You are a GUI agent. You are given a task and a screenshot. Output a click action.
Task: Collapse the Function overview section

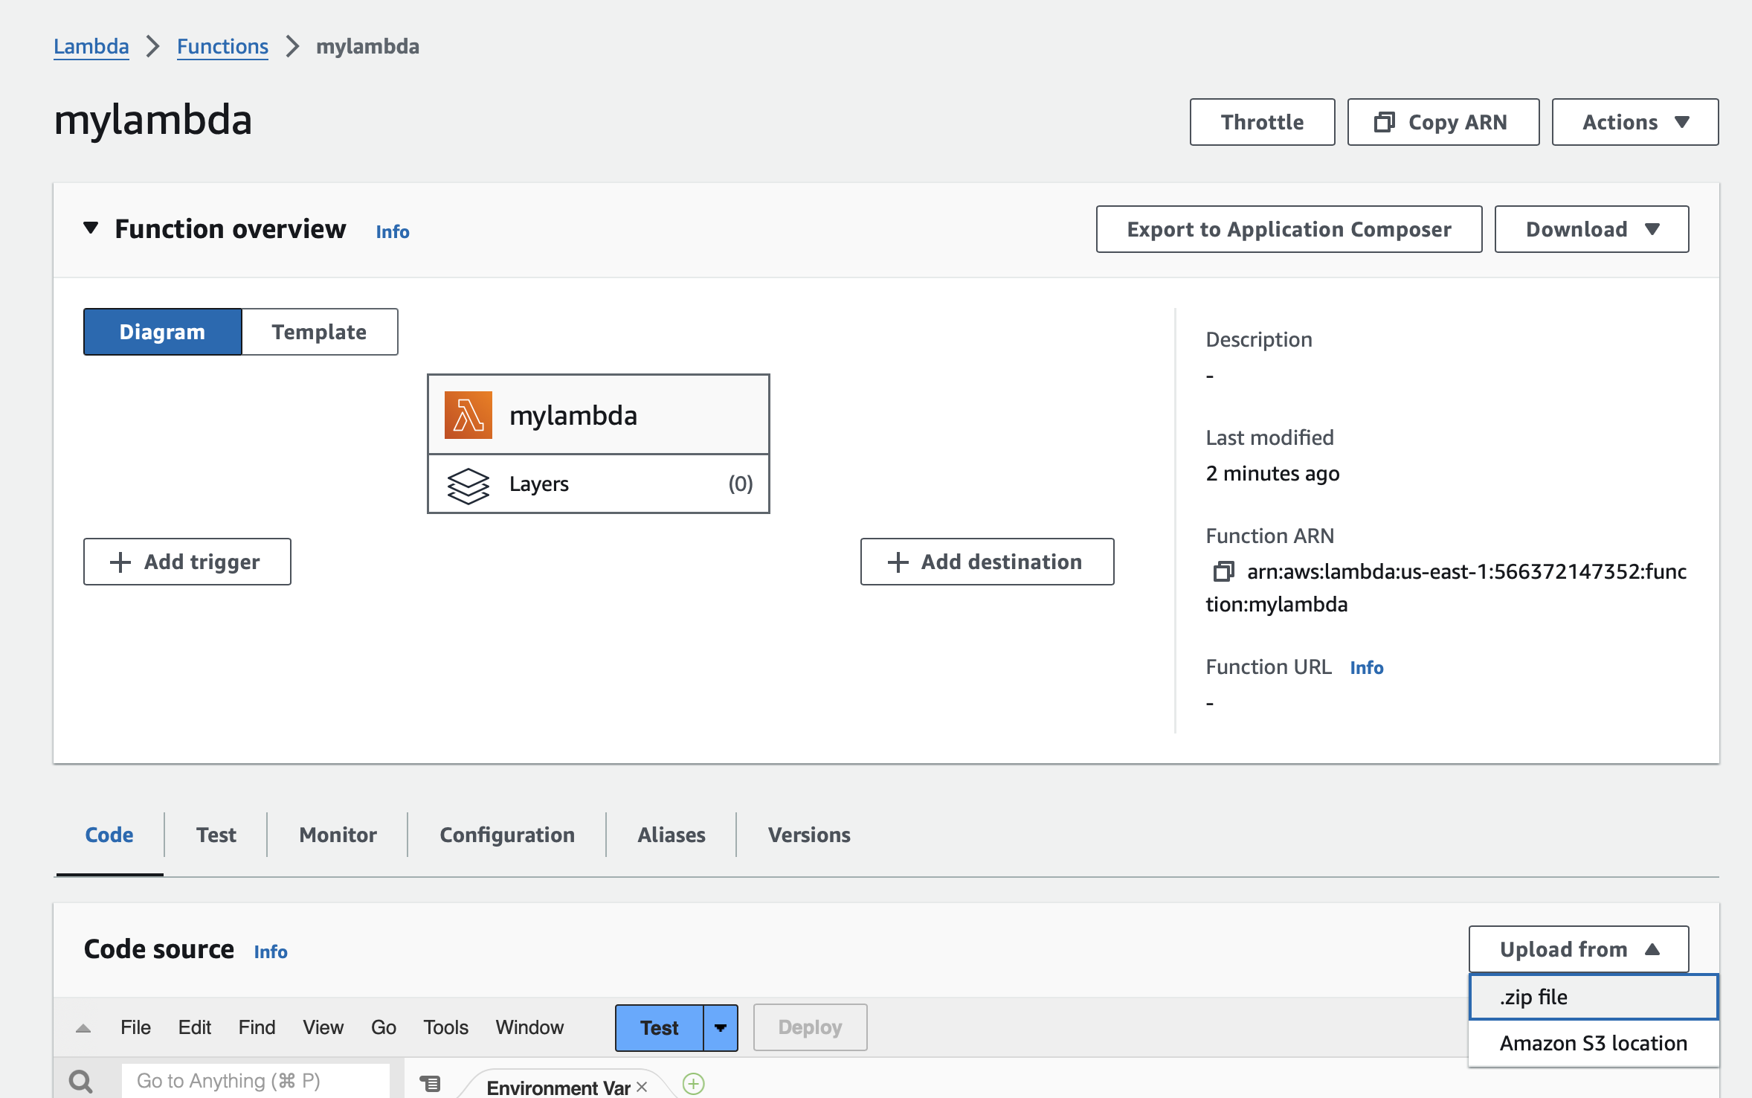tap(91, 228)
